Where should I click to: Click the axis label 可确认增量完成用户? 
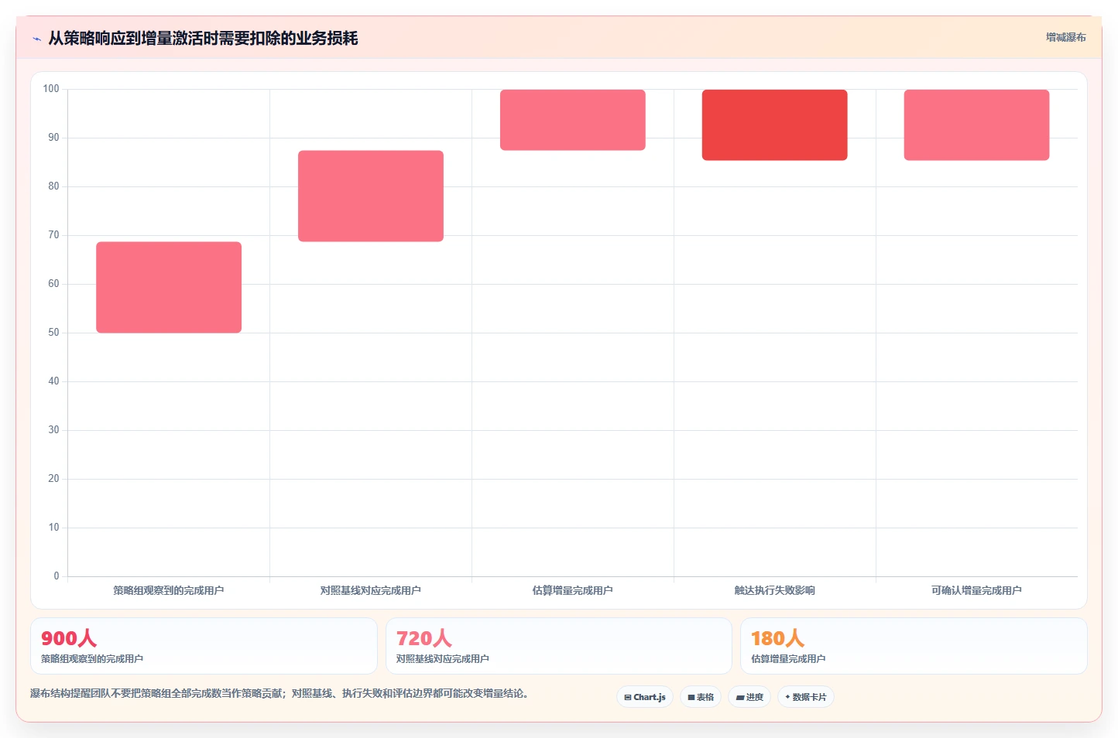pyautogui.click(x=977, y=590)
